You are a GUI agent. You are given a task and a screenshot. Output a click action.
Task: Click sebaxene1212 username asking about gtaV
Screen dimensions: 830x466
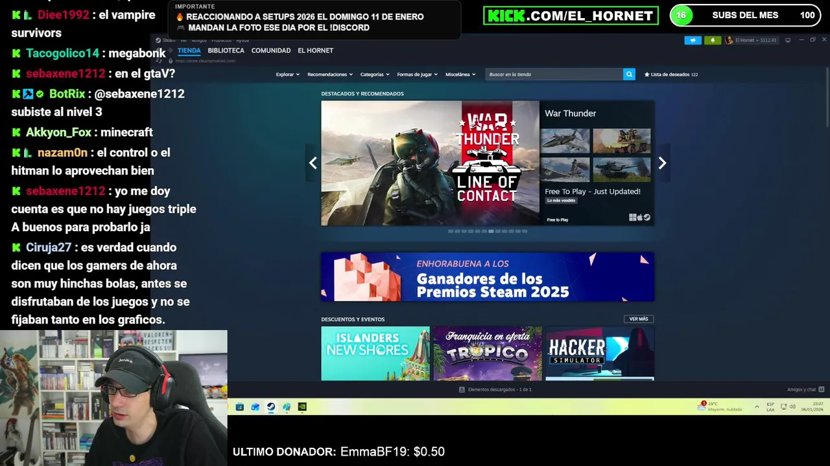pos(65,73)
